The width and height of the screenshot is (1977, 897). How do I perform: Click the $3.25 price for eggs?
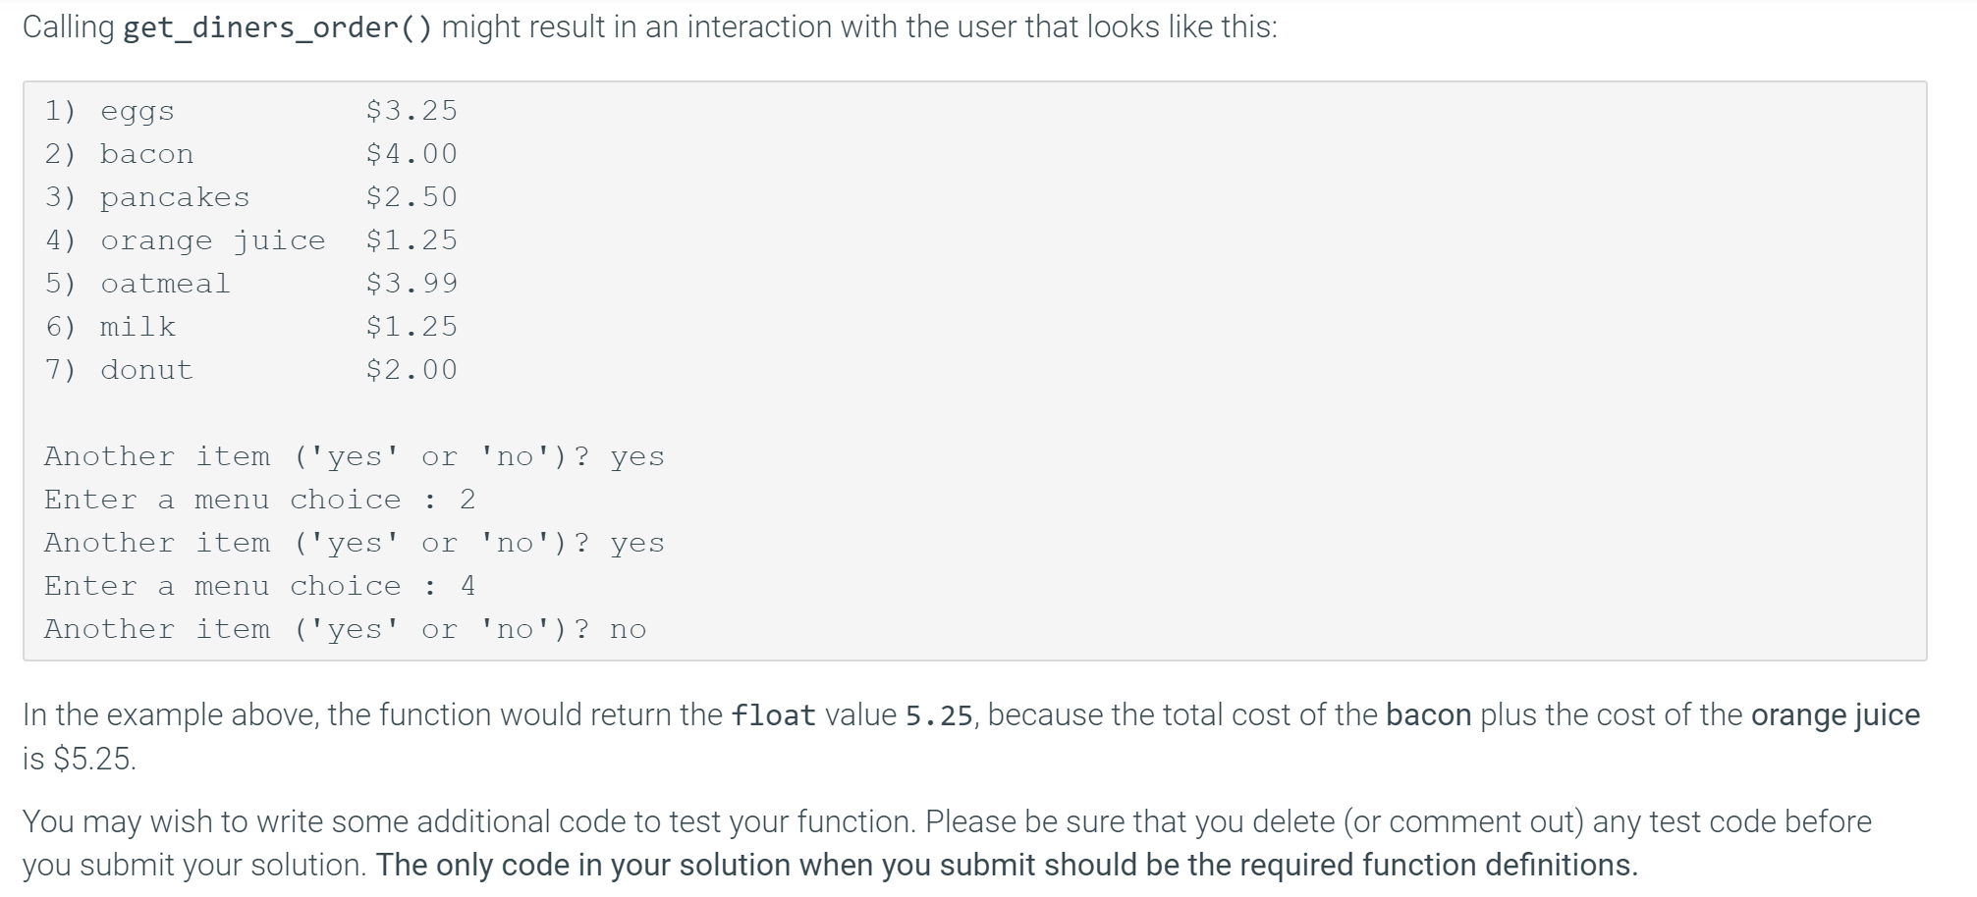412,110
